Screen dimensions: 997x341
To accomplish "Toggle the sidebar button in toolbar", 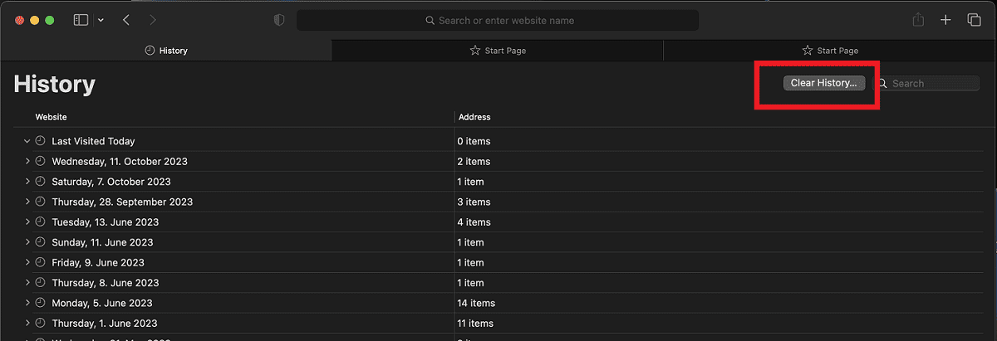I will pos(81,20).
